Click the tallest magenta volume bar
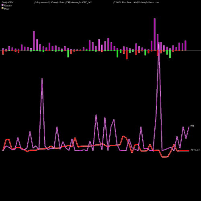Viewport: 201px width, 201px height. (x=155, y=35)
